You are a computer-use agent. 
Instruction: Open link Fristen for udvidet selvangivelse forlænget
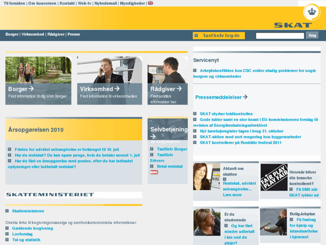tap(67, 150)
